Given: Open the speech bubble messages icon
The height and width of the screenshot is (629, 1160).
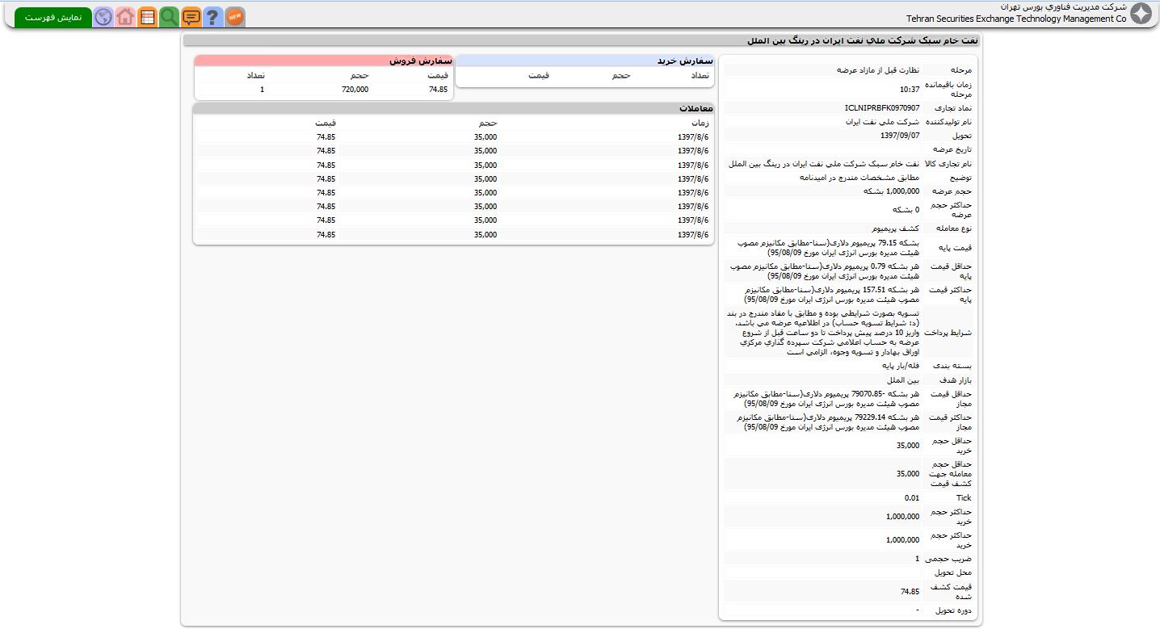Looking at the screenshot, I should (191, 17).
